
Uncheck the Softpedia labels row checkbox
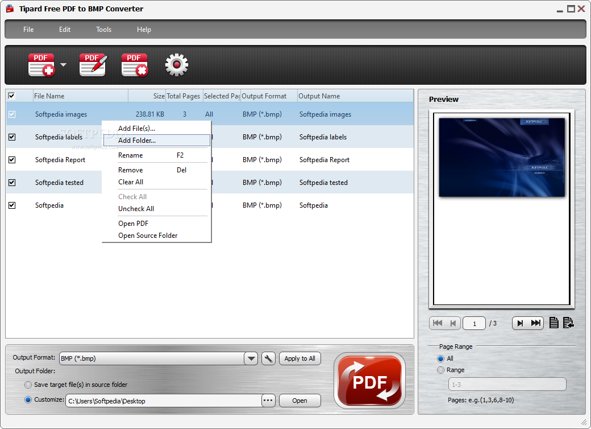[x=12, y=137]
